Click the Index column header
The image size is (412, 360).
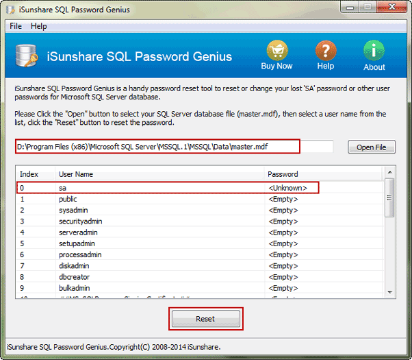tap(36, 174)
